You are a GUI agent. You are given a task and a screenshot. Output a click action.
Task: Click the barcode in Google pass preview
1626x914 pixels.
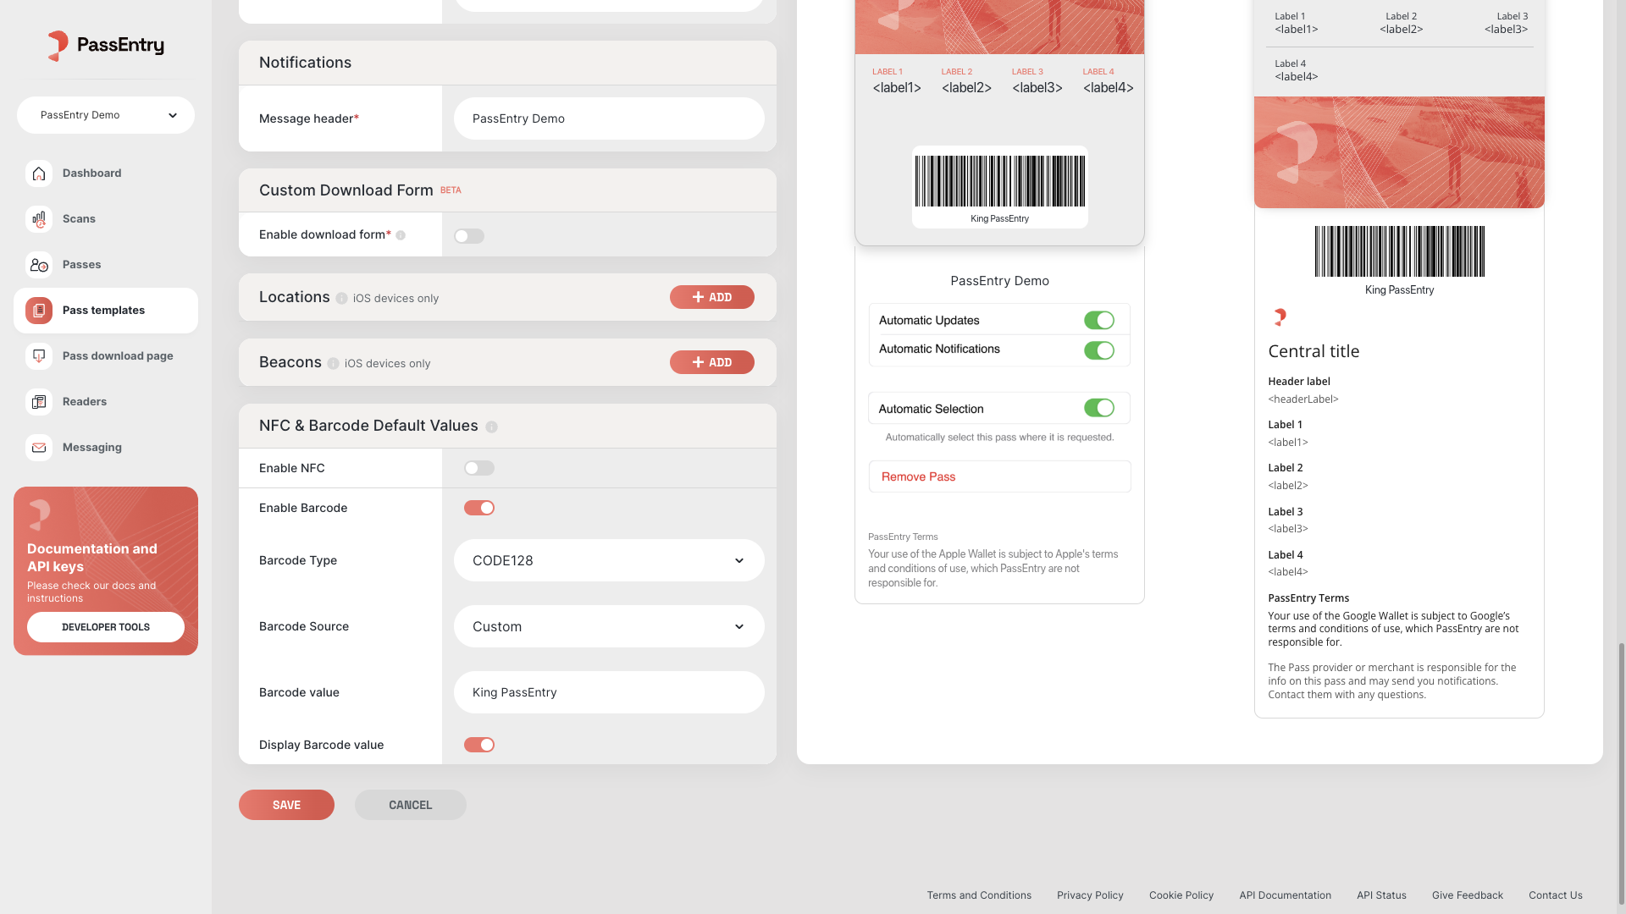1399,251
